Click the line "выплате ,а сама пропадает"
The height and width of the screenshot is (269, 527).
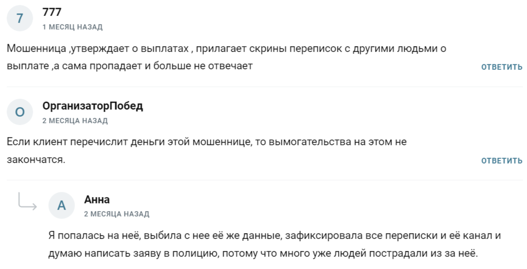(x=74, y=66)
